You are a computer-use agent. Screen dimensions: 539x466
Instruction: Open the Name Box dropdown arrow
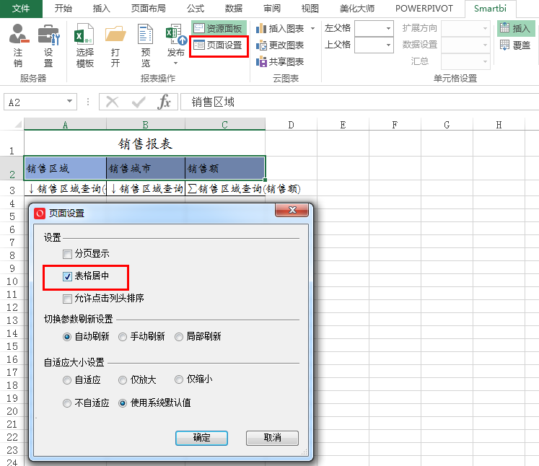pyautogui.click(x=70, y=102)
